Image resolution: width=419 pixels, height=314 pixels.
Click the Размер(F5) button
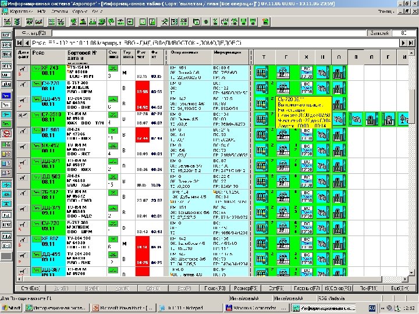pyautogui.click(x=246, y=288)
